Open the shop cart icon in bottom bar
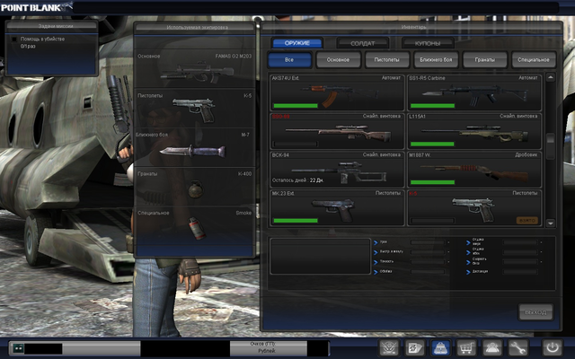 tap(467, 348)
